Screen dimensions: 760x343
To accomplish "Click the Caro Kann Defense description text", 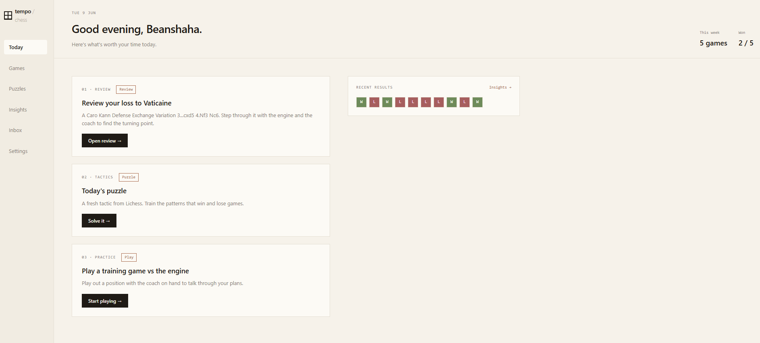I will (x=197, y=119).
